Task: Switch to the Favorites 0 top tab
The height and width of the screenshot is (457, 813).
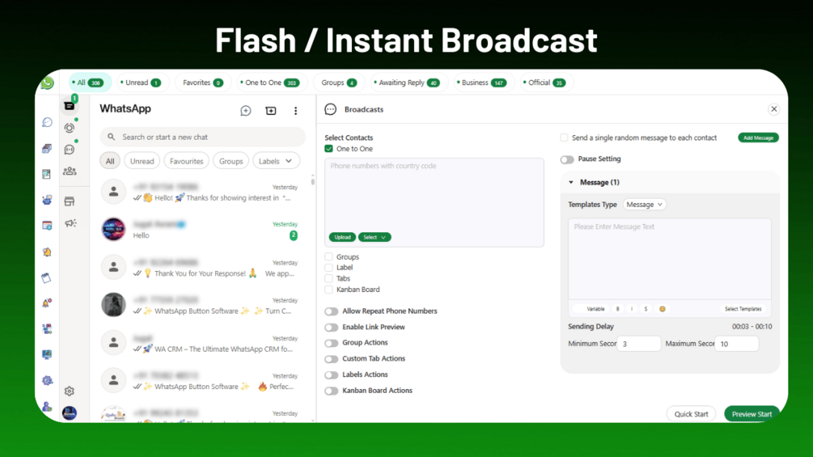Action: 203,83
